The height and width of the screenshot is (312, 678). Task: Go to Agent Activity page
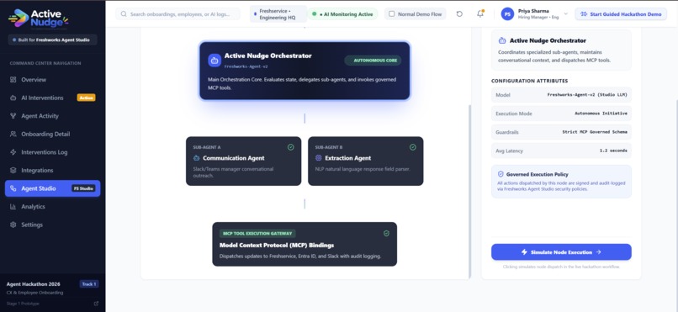pos(52,116)
